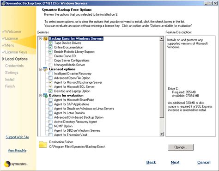Collapse the Backup Exec for Windows Servers node

[x=41, y=38]
